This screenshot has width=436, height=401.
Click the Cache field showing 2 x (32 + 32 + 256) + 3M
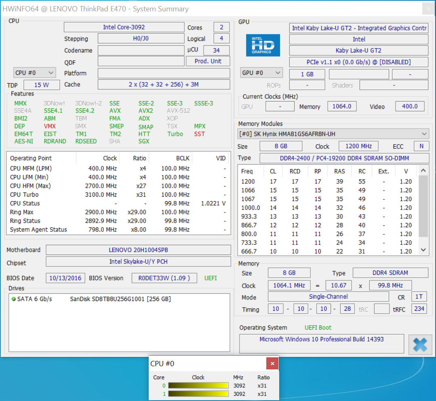pyautogui.click(x=164, y=85)
